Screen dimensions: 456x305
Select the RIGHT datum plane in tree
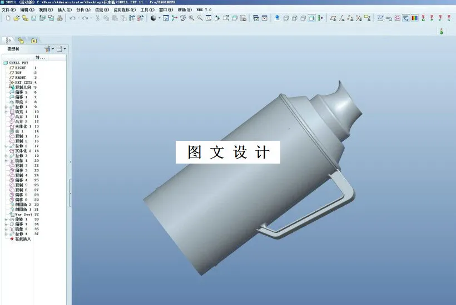pyautogui.click(x=18, y=68)
